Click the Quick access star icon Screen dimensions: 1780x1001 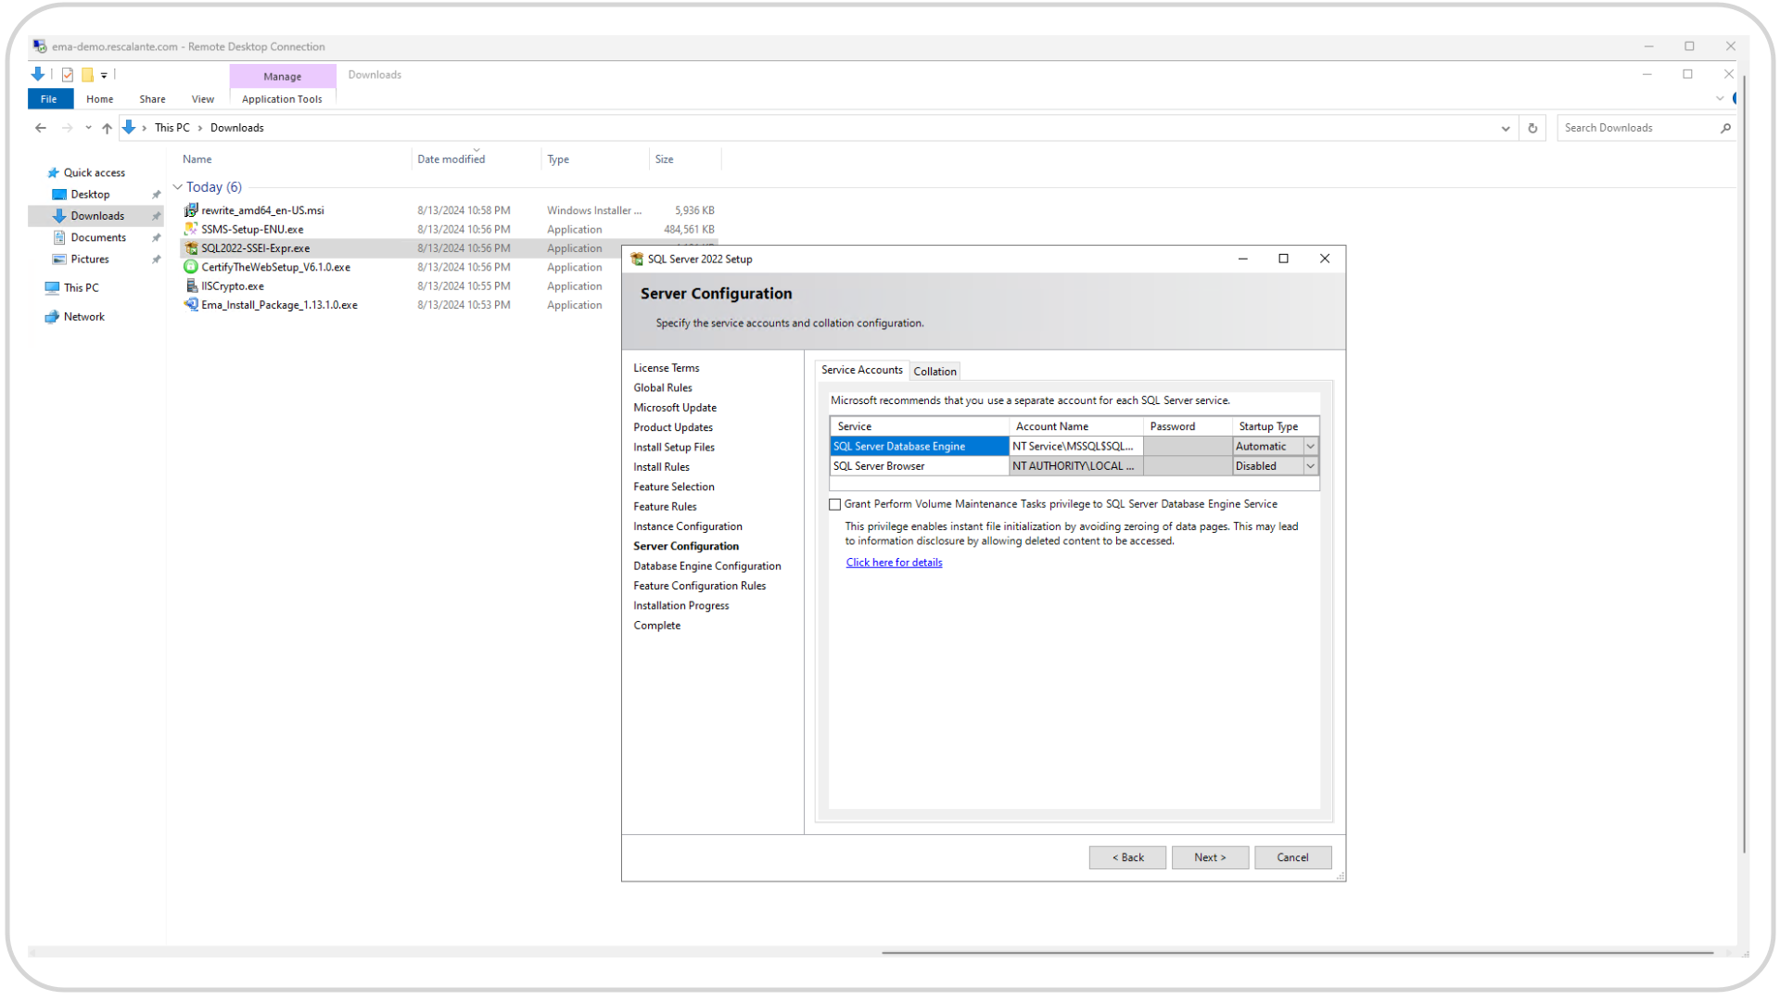[53, 173]
